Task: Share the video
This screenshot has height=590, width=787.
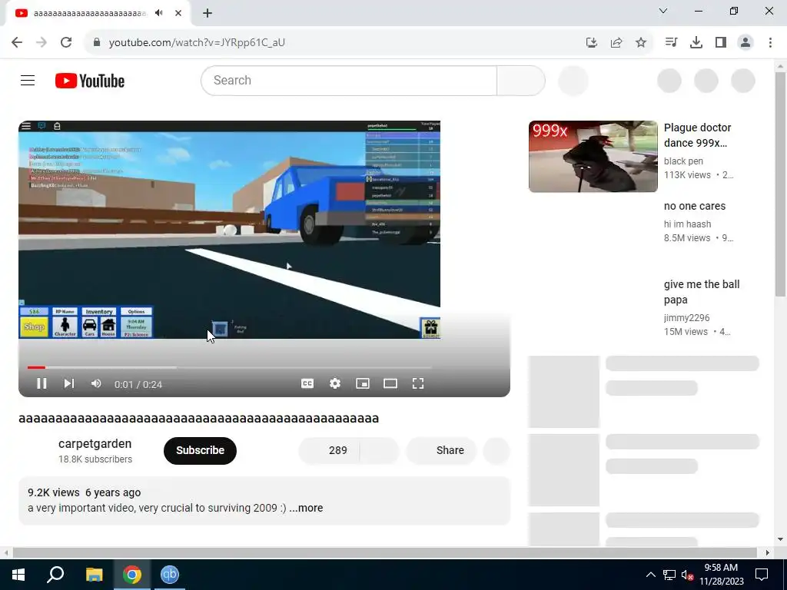Action: click(441, 450)
